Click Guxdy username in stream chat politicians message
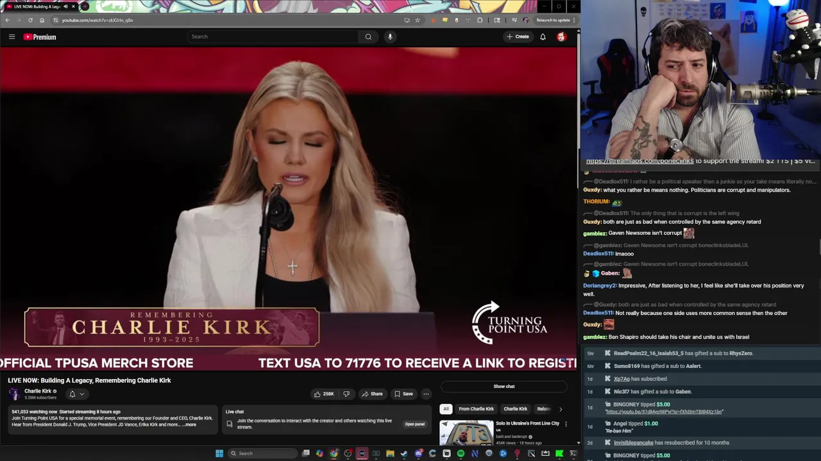 click(592, 190)
